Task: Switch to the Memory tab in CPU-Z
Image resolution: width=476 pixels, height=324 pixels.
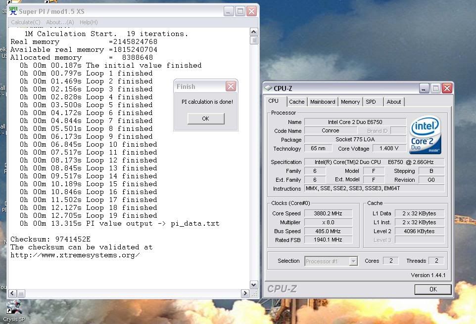Action: pyautogui.click(x=350, y=102)
